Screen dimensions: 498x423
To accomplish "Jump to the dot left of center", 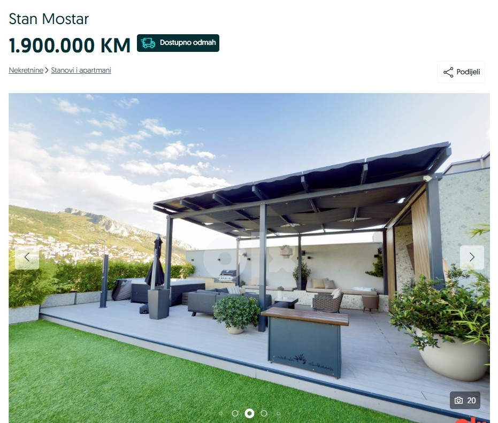I will pos(235,413).
